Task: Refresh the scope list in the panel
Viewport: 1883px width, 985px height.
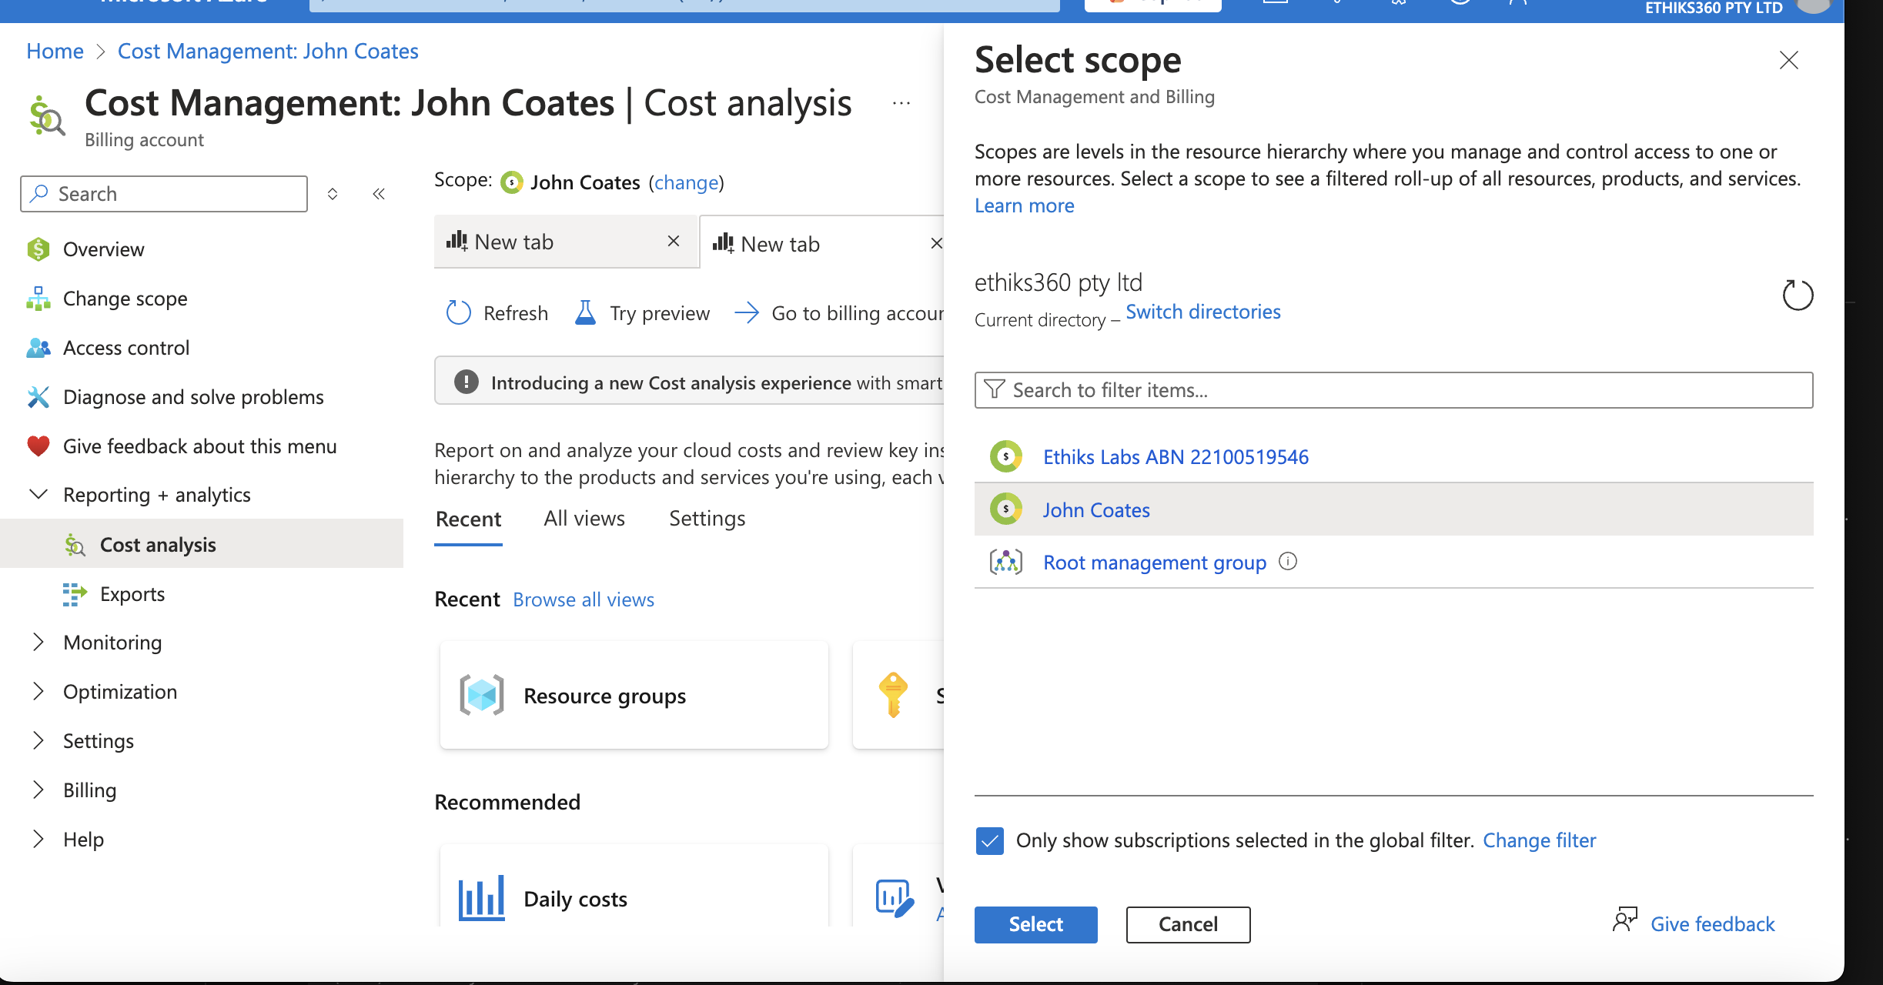Action: click(x=1798, y=295)
